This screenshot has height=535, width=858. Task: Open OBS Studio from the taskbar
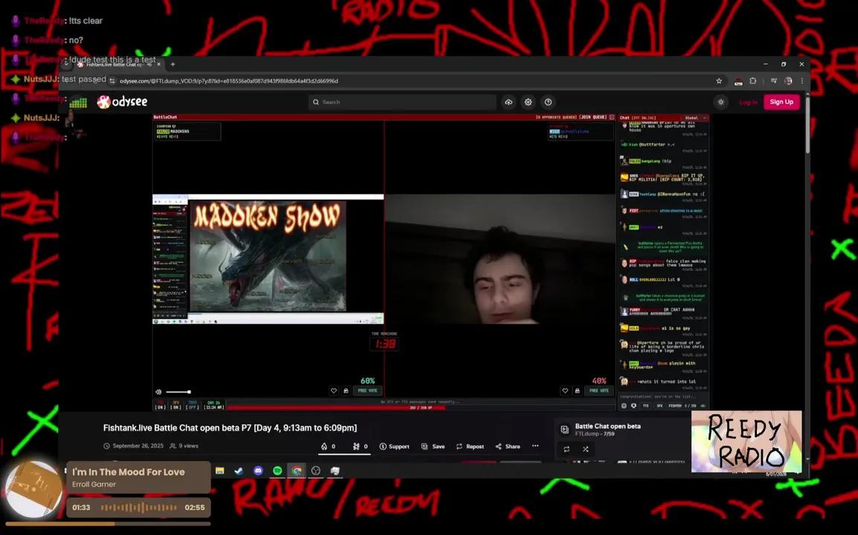coord(316,470)
